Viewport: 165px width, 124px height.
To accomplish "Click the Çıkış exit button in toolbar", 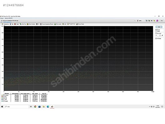I will click(x=162, y=21).
